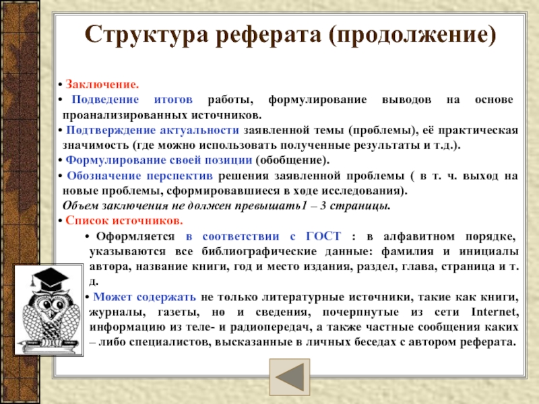
Task: Click the italic line 'Объем заключения не должен превышать'
Action: (x=181, y=206)
